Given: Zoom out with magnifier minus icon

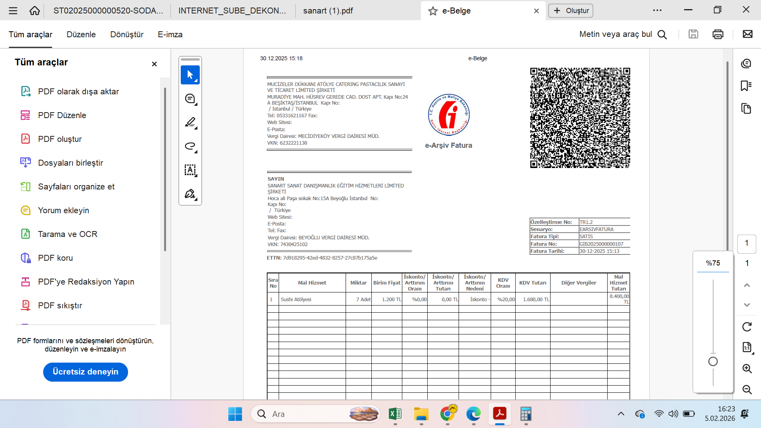Looking at the screenshot, I should pyautogui.click(x=747, y=390).
